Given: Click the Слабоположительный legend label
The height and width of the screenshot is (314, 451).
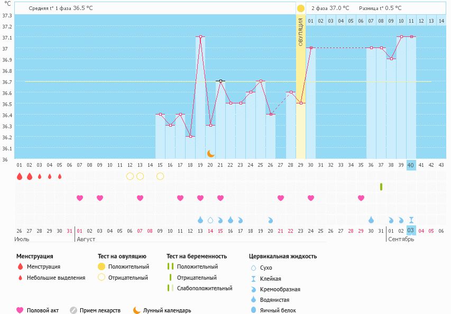Looking at the screenshot, I should click(x=205, y=288).
